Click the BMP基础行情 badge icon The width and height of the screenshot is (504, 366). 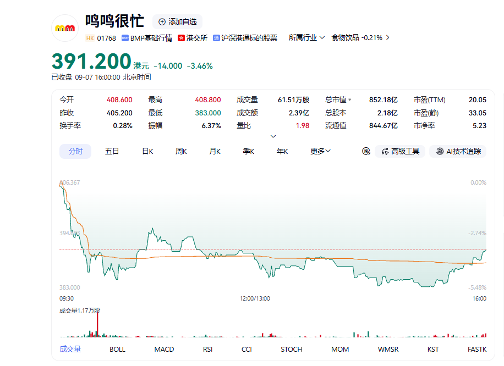click(125, 38)
